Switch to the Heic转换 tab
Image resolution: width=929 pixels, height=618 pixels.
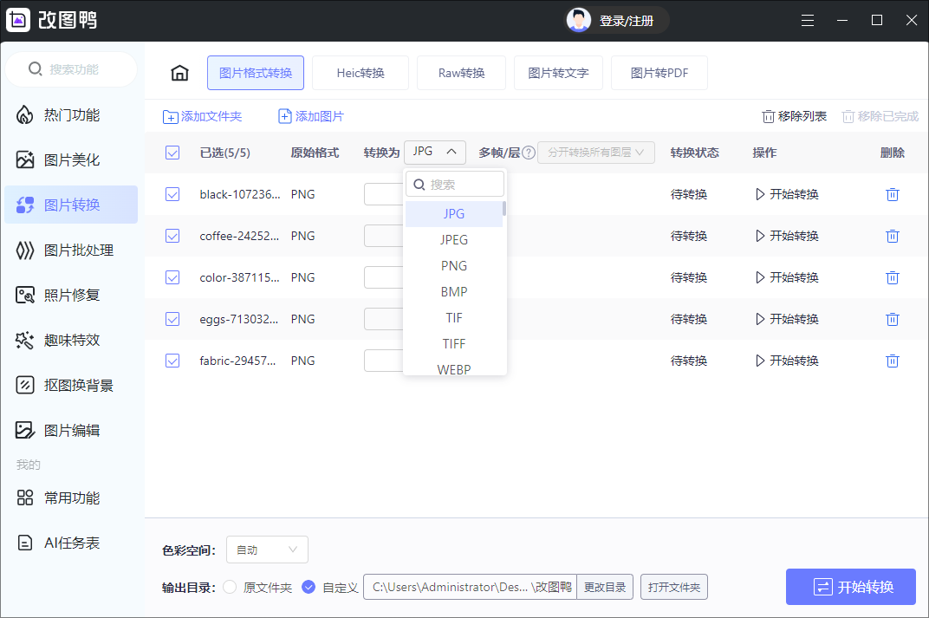361,73
